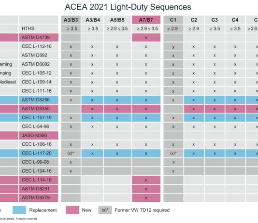Select the A5/B5 column header
This screenshot has height=223, width=258.
tap(117, 20)
